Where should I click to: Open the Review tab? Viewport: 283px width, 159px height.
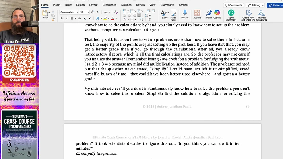pyautogui.click(x=140, y=5)
